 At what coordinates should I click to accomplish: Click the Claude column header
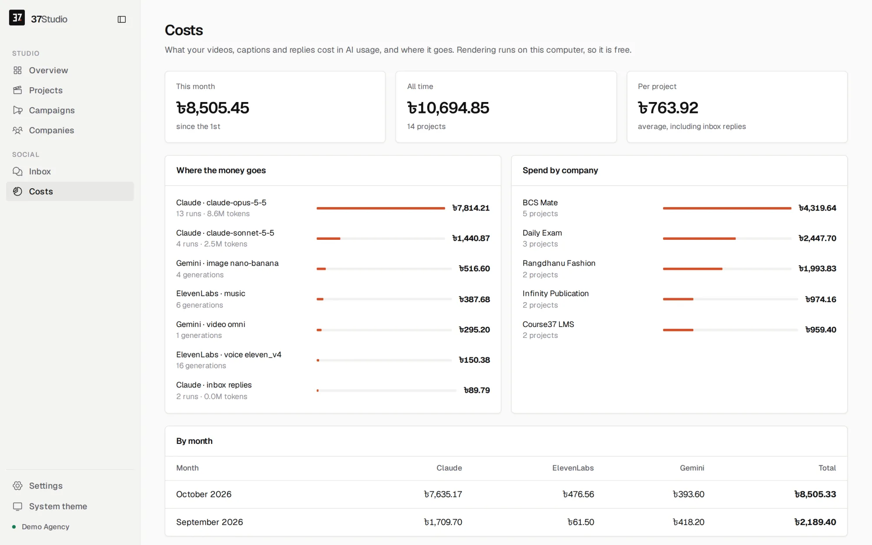coord(449,468)
